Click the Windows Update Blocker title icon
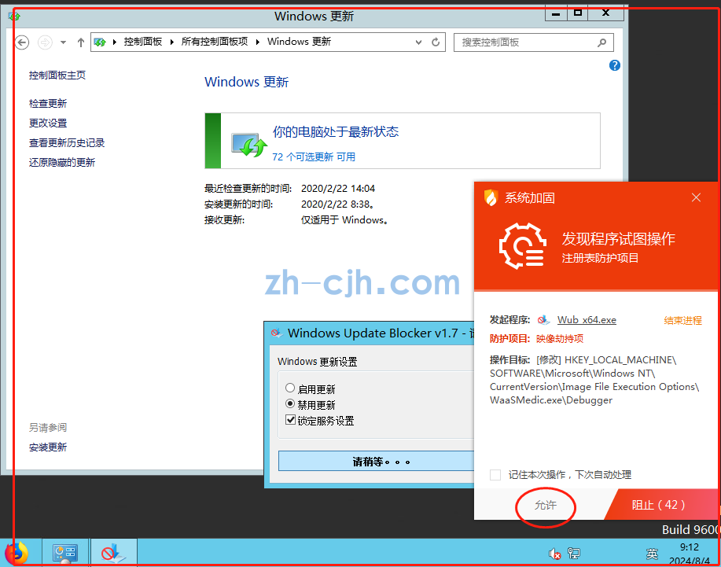The image size is (721, 567). pyautogui.click(x=276, y=333)
